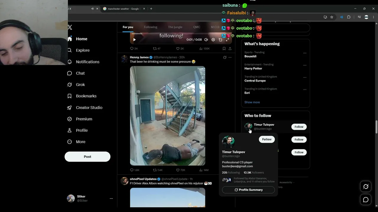Open options for the Ezri trend
The height and width of the screenshot is (212, 378).
coord(305,90)
